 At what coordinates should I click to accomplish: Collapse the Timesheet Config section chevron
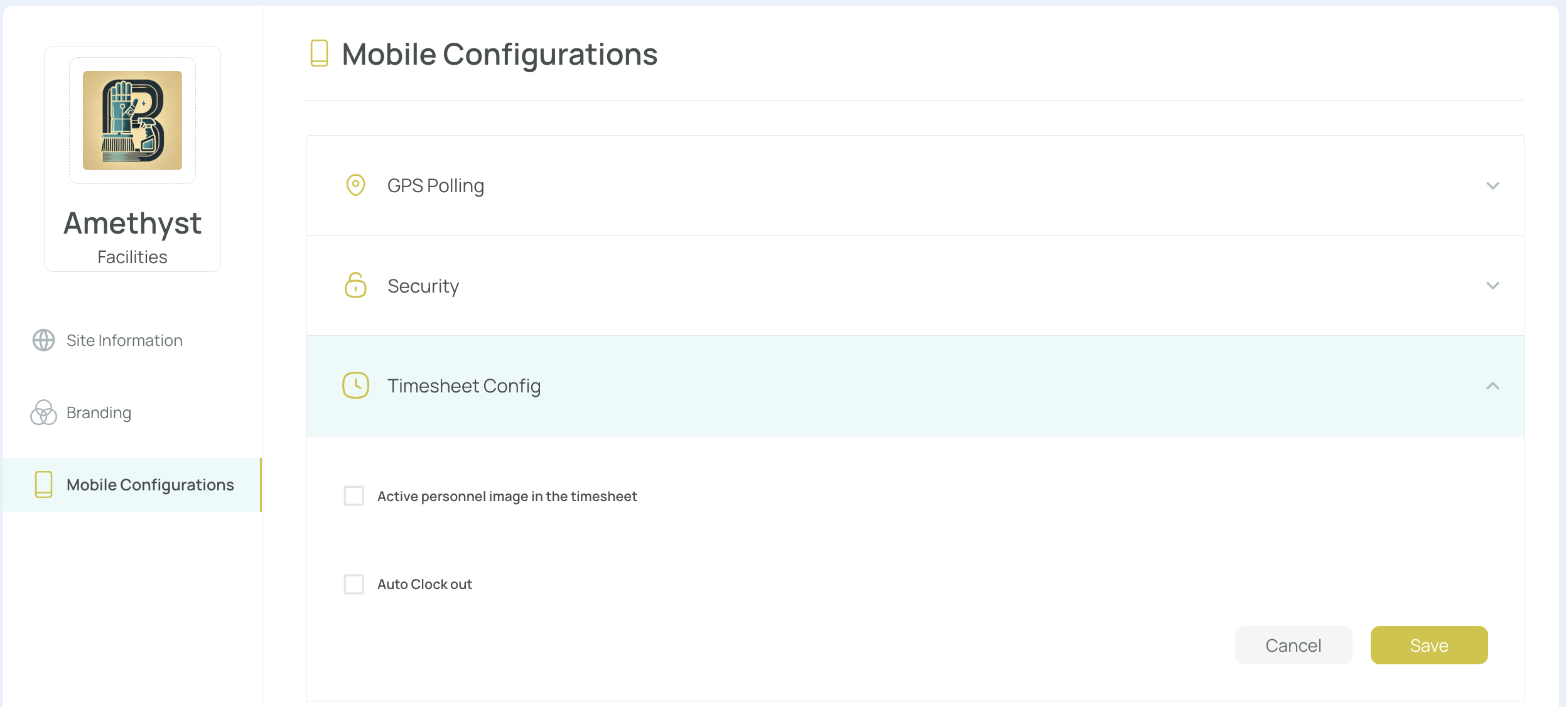1493,386
